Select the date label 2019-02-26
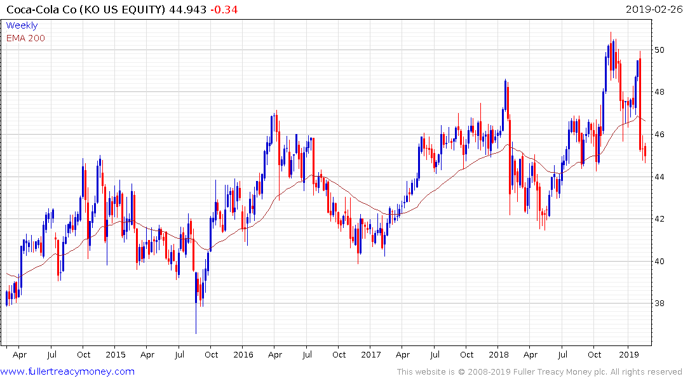Viewport: 683px width, 381px height. 654,10
